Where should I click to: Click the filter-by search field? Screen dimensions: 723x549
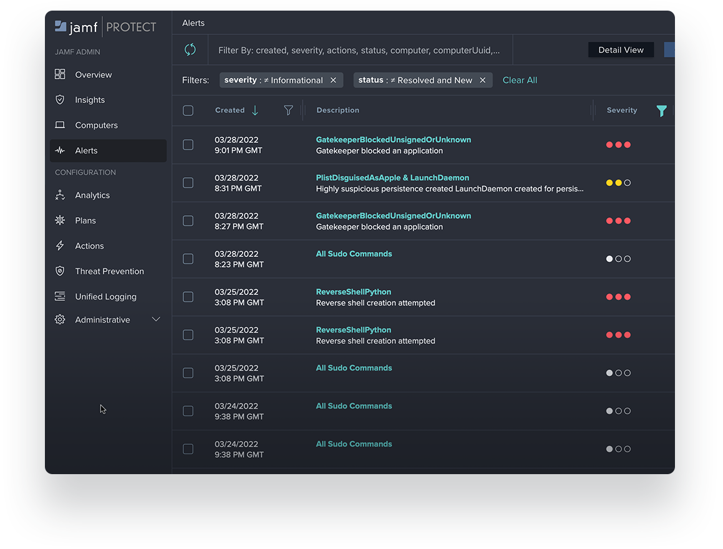360,50
